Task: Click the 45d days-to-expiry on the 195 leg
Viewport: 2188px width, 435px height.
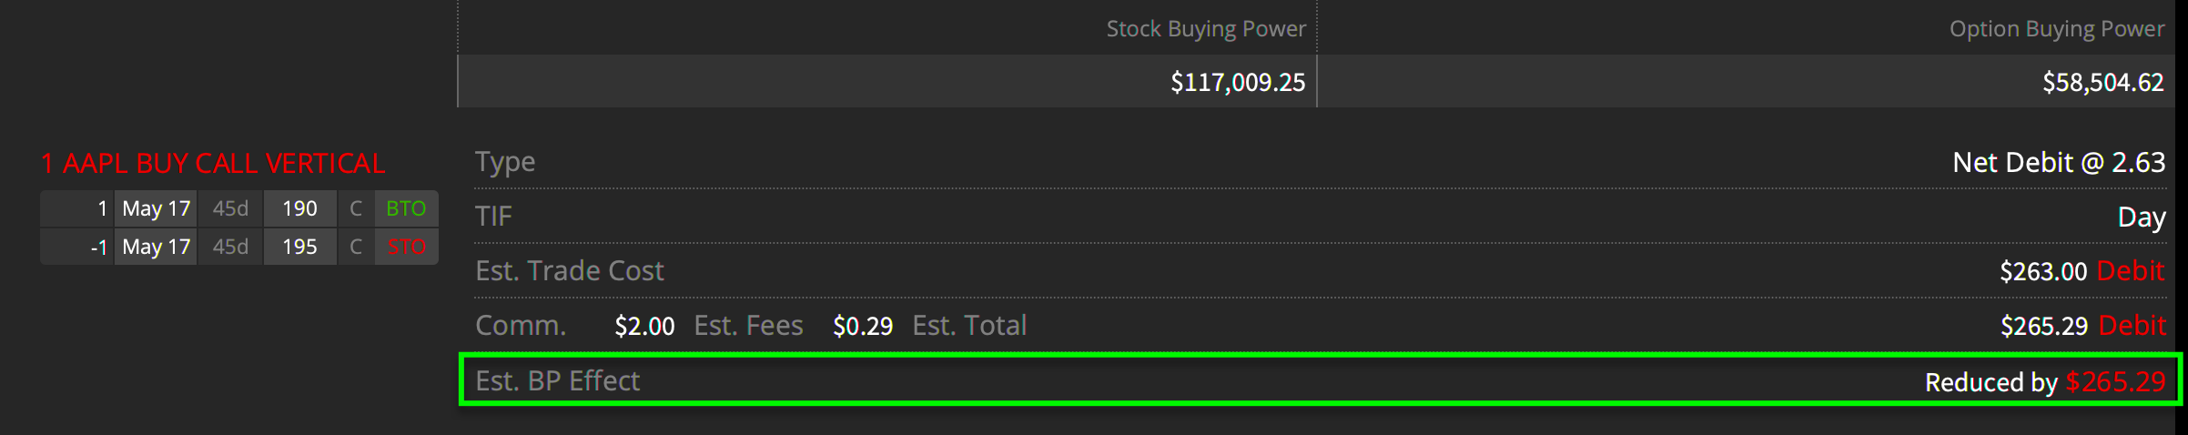Action: (x=230, y=247)
